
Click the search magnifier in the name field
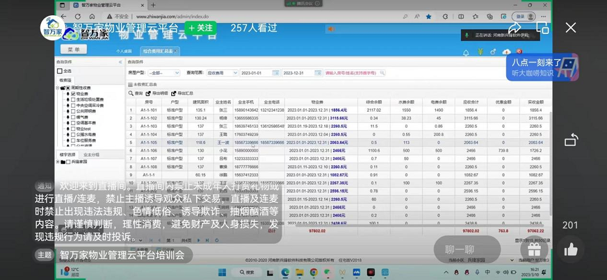[x=382, y=73]
